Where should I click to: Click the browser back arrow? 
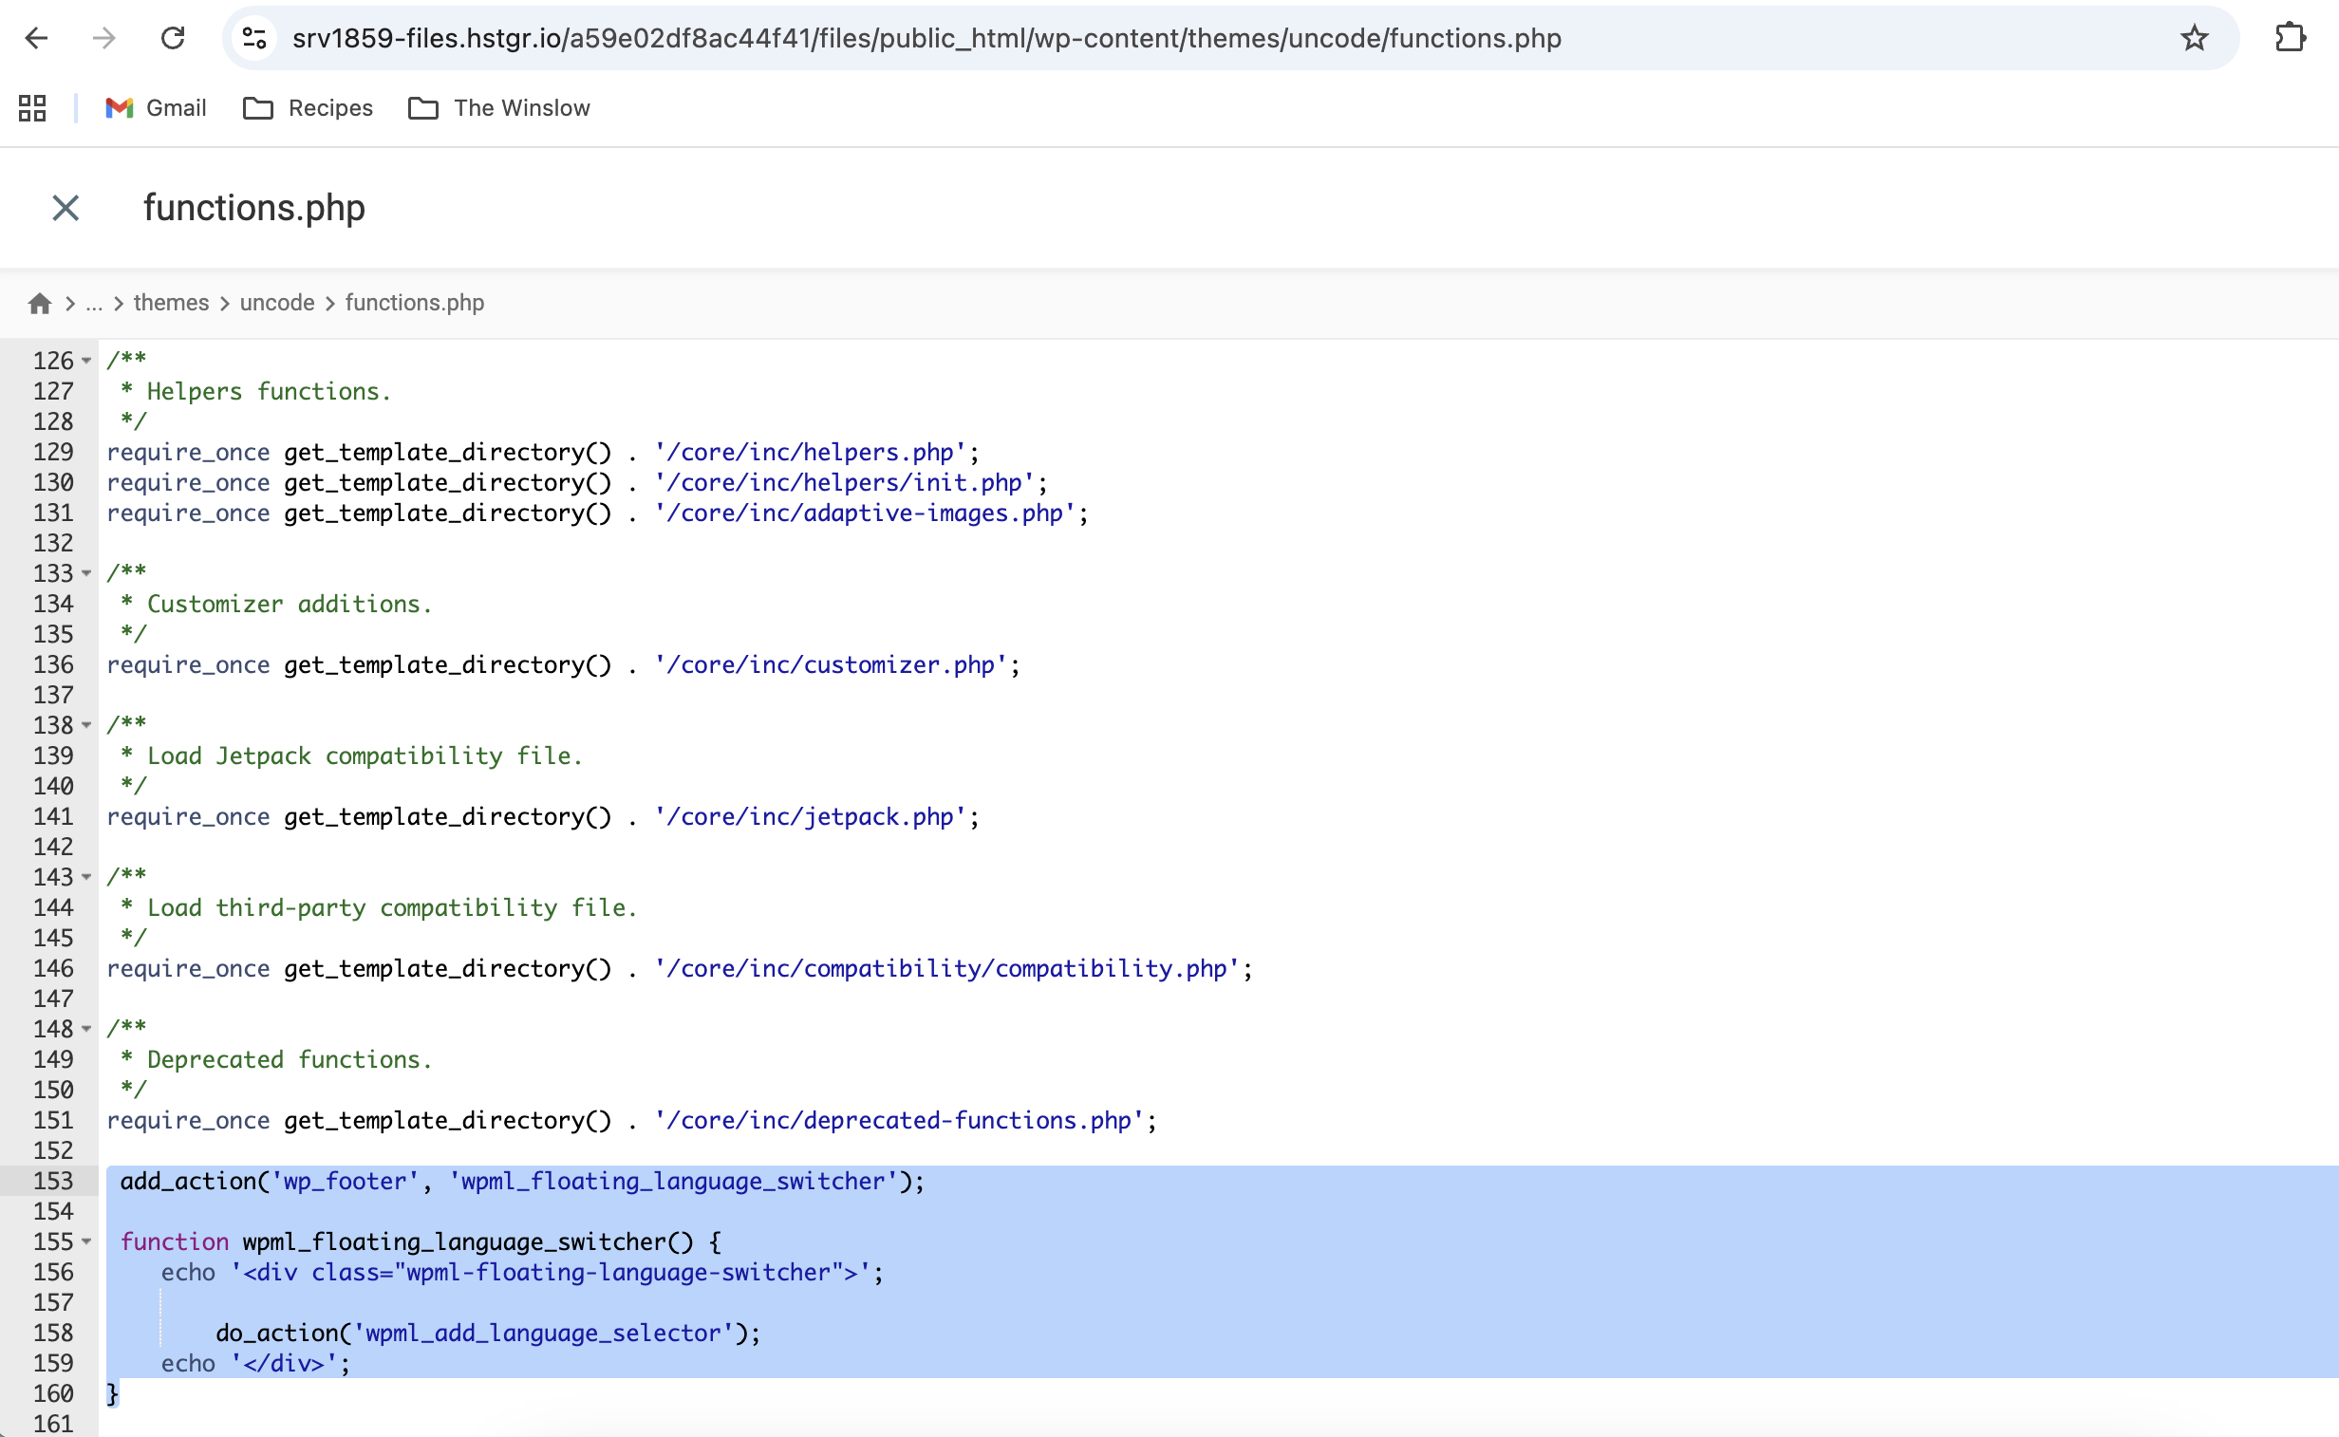click(x=36, y=38)
